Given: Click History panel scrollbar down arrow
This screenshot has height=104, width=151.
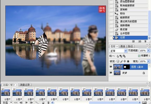Looking at the screenshot, I should coord(149,38).
